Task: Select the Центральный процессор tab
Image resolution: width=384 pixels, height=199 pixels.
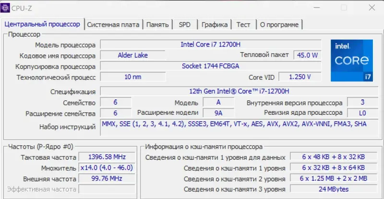Action: coord(42,24)
